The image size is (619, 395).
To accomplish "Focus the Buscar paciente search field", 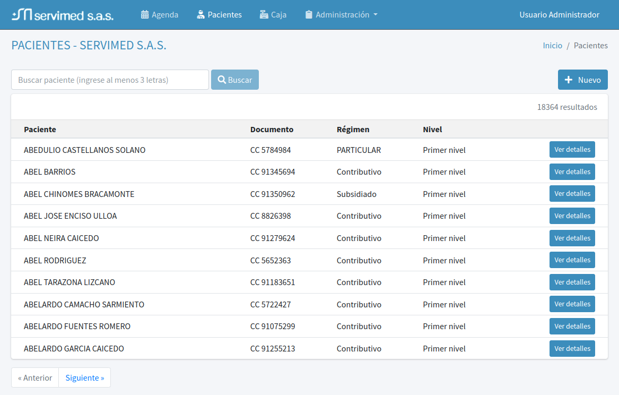I will (x=110, y=80).
